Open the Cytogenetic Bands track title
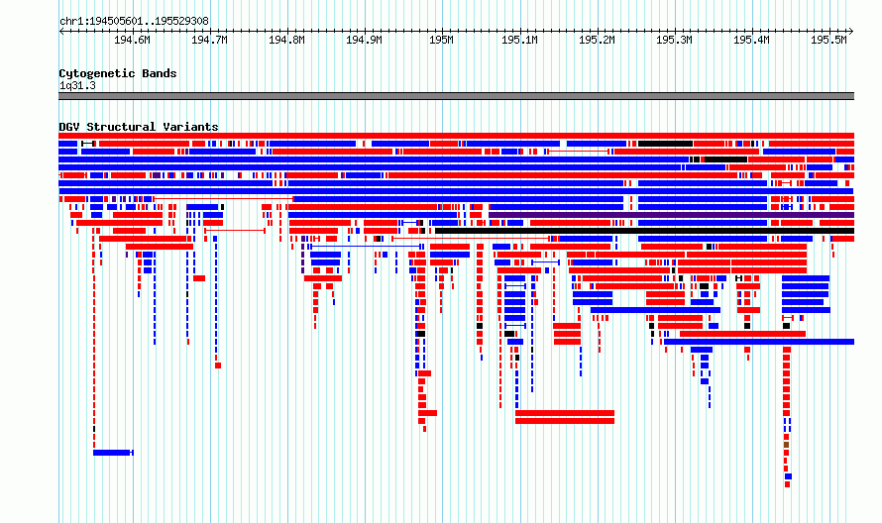 [118, 73]
